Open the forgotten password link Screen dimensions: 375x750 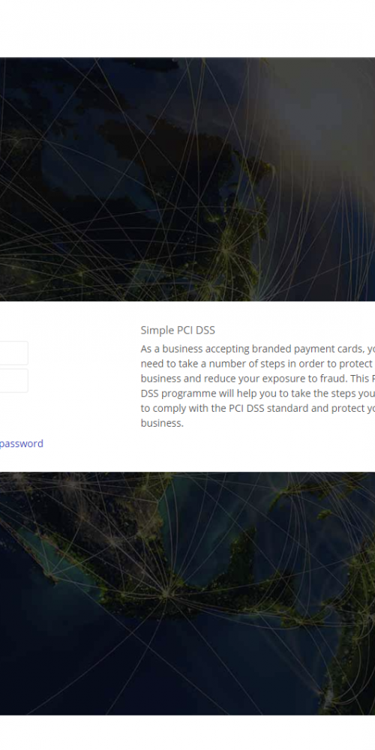22,443
